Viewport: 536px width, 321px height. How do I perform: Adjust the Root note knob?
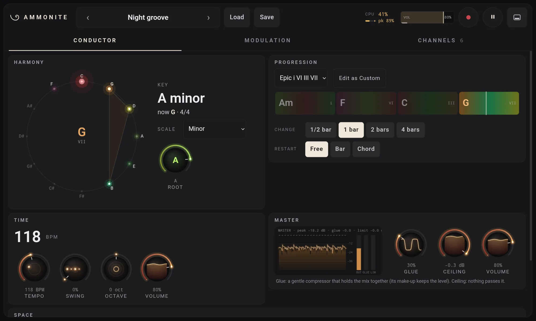(x=175, y=160)
